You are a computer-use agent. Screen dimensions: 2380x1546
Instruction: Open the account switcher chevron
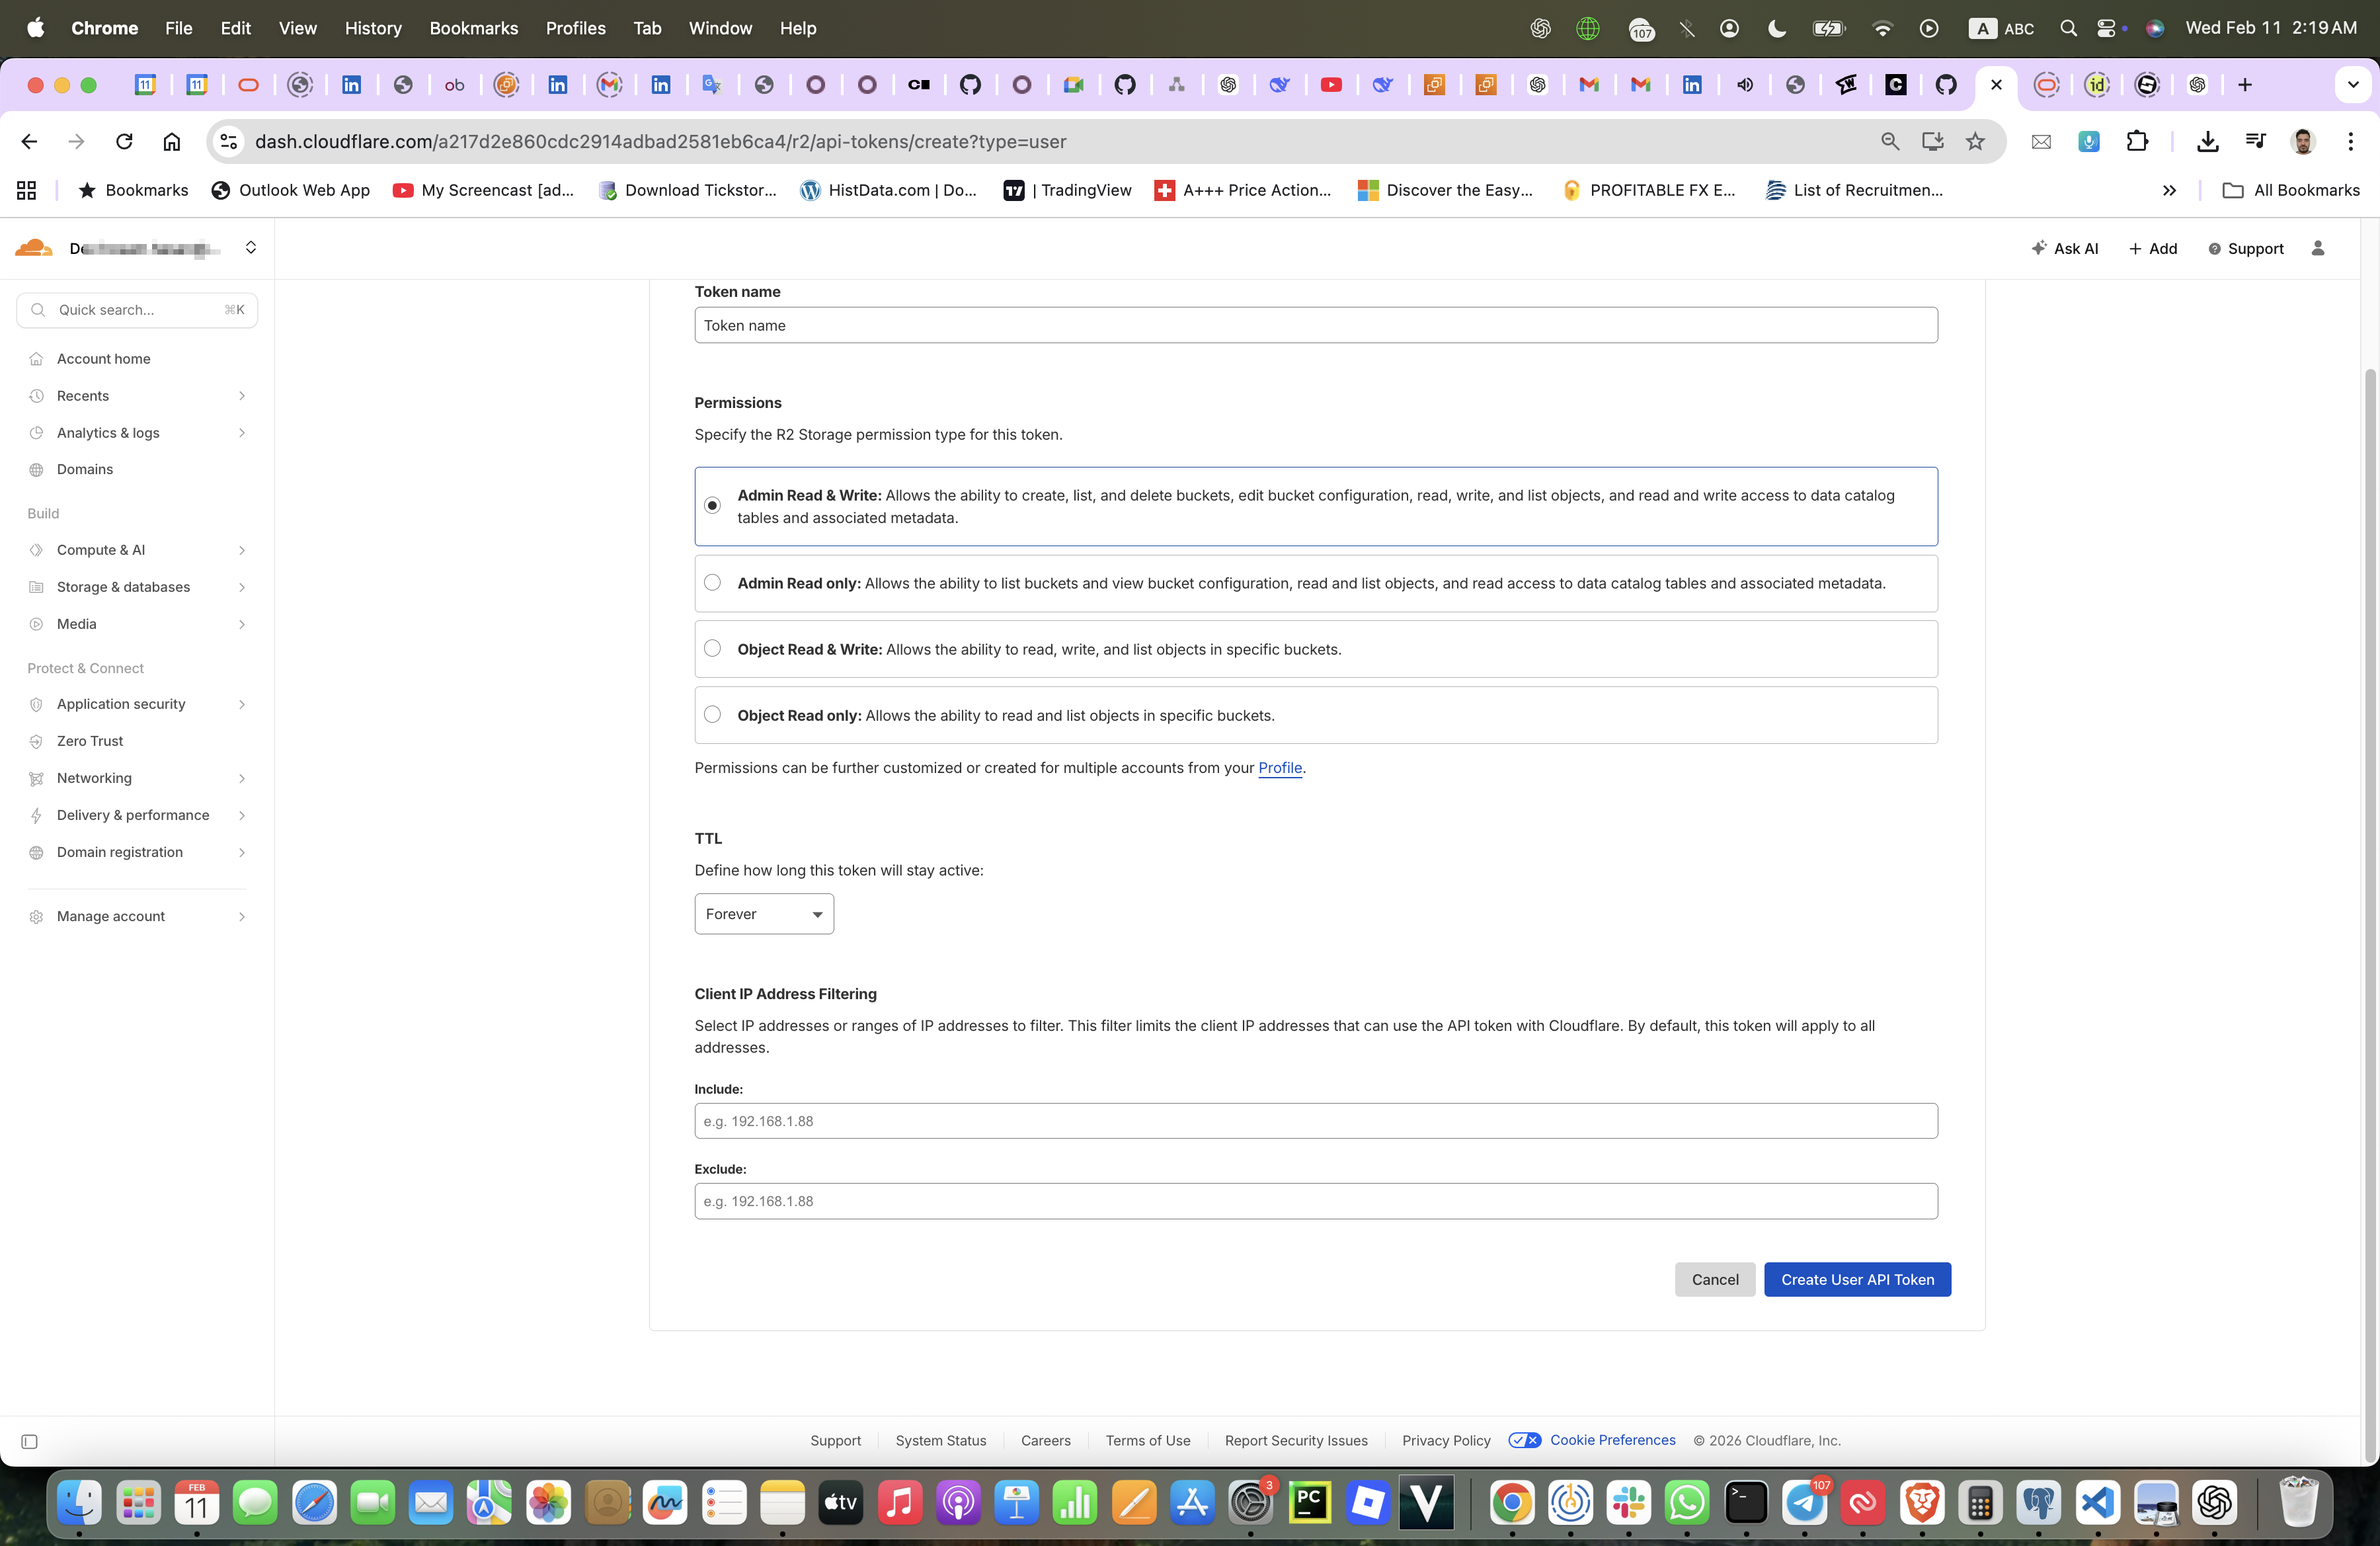tap(251, 248)
